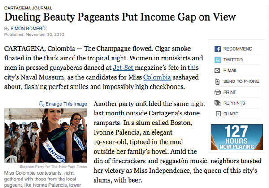The width and height of the screenshot is (269, 188).
Task: Open the Miss Colombia contestants photo
Action: pos(46,136)
